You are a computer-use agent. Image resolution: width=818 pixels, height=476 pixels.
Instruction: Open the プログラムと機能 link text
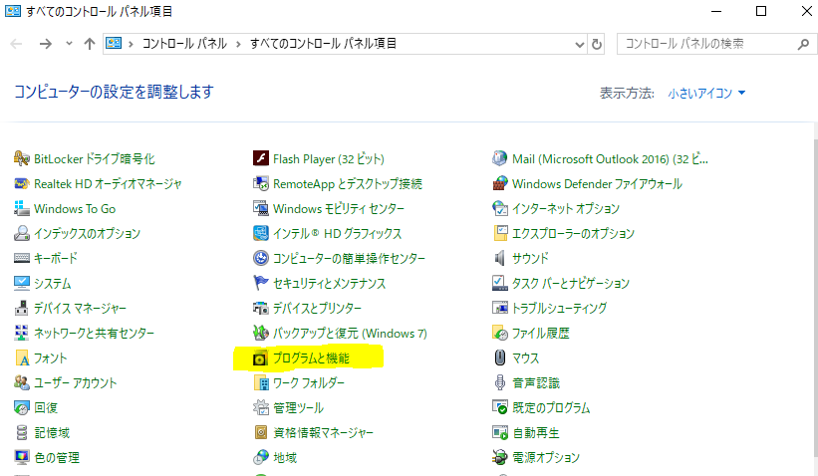[x=312, y=358]
